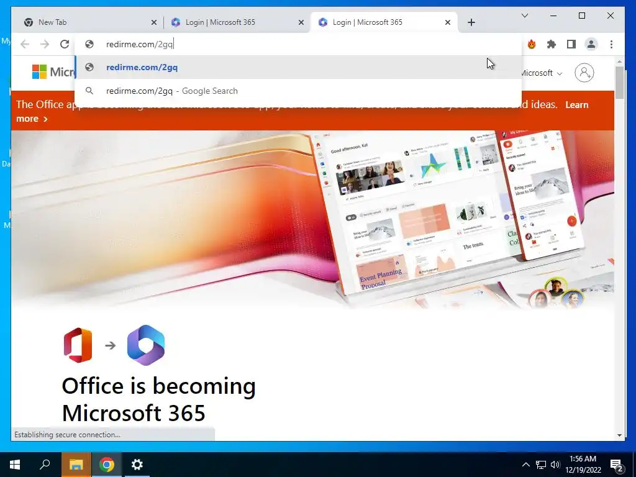Select the active Login | Microsoft 365 tab
The width and height of the screenshot is (636, 477).
[383, 22]
